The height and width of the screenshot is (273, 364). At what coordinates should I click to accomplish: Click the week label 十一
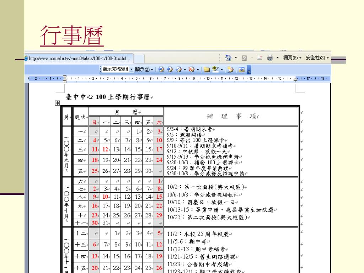pyautogui.click(x=80, y=223)
